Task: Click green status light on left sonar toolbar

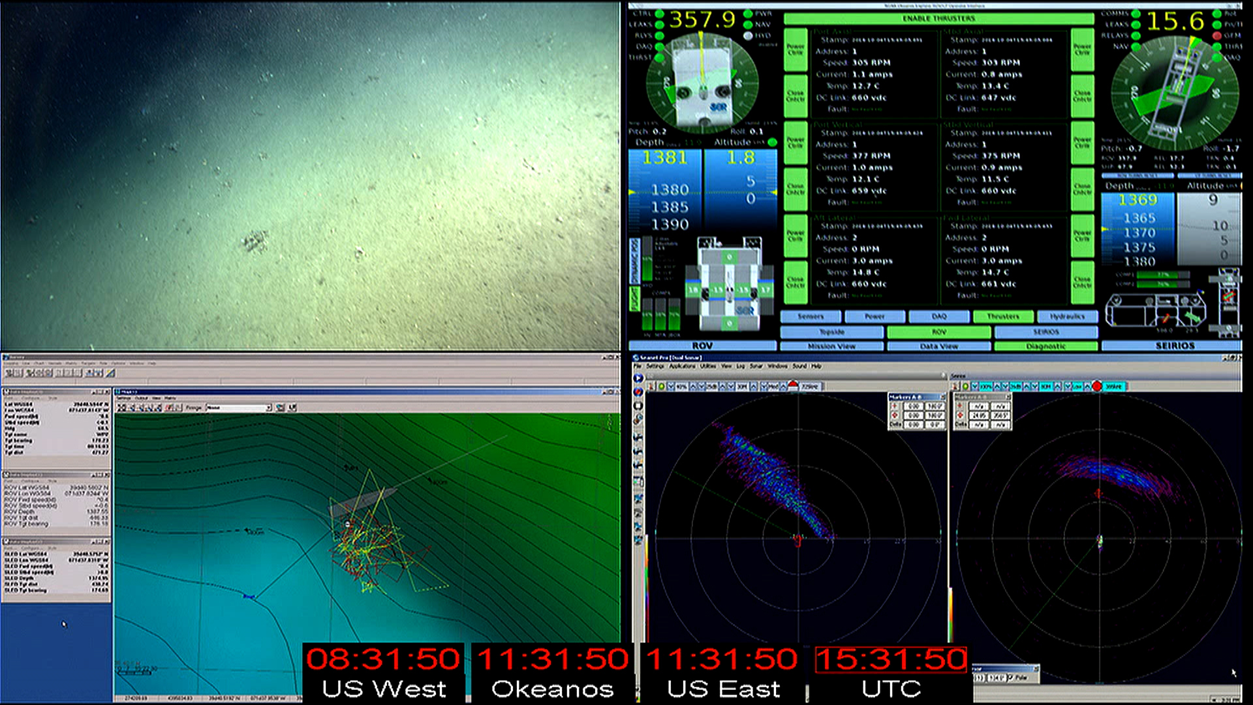Action: pos(661,386)
